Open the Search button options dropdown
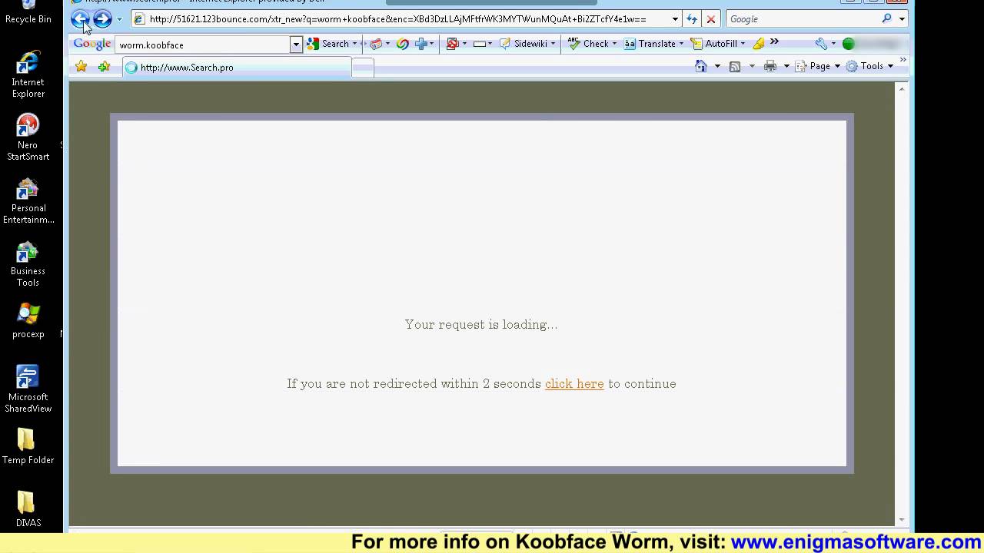The height and width of the screenshot is (553, 984). (x=354, y=44)
